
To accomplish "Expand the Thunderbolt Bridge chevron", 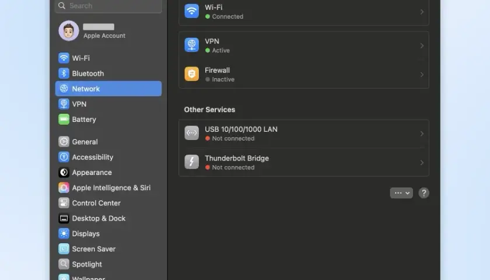I will pyautogui.click(x=422, y=163).
